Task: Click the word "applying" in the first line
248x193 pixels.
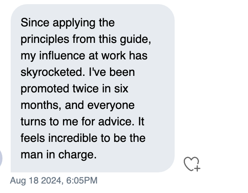Action: pos(74,23)
